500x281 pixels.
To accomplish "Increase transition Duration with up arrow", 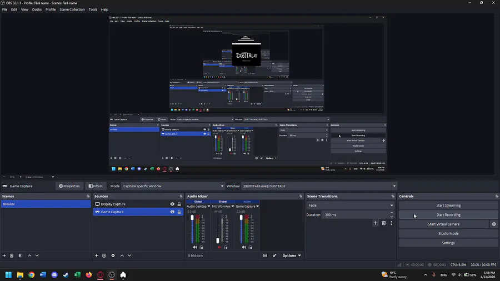I will click(x=392, y=213).
